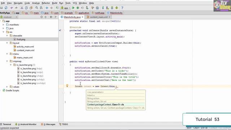The height and width of the screenshot is (130, 231).
Task: Open the Build menu
Action: [x=55, y=3]
